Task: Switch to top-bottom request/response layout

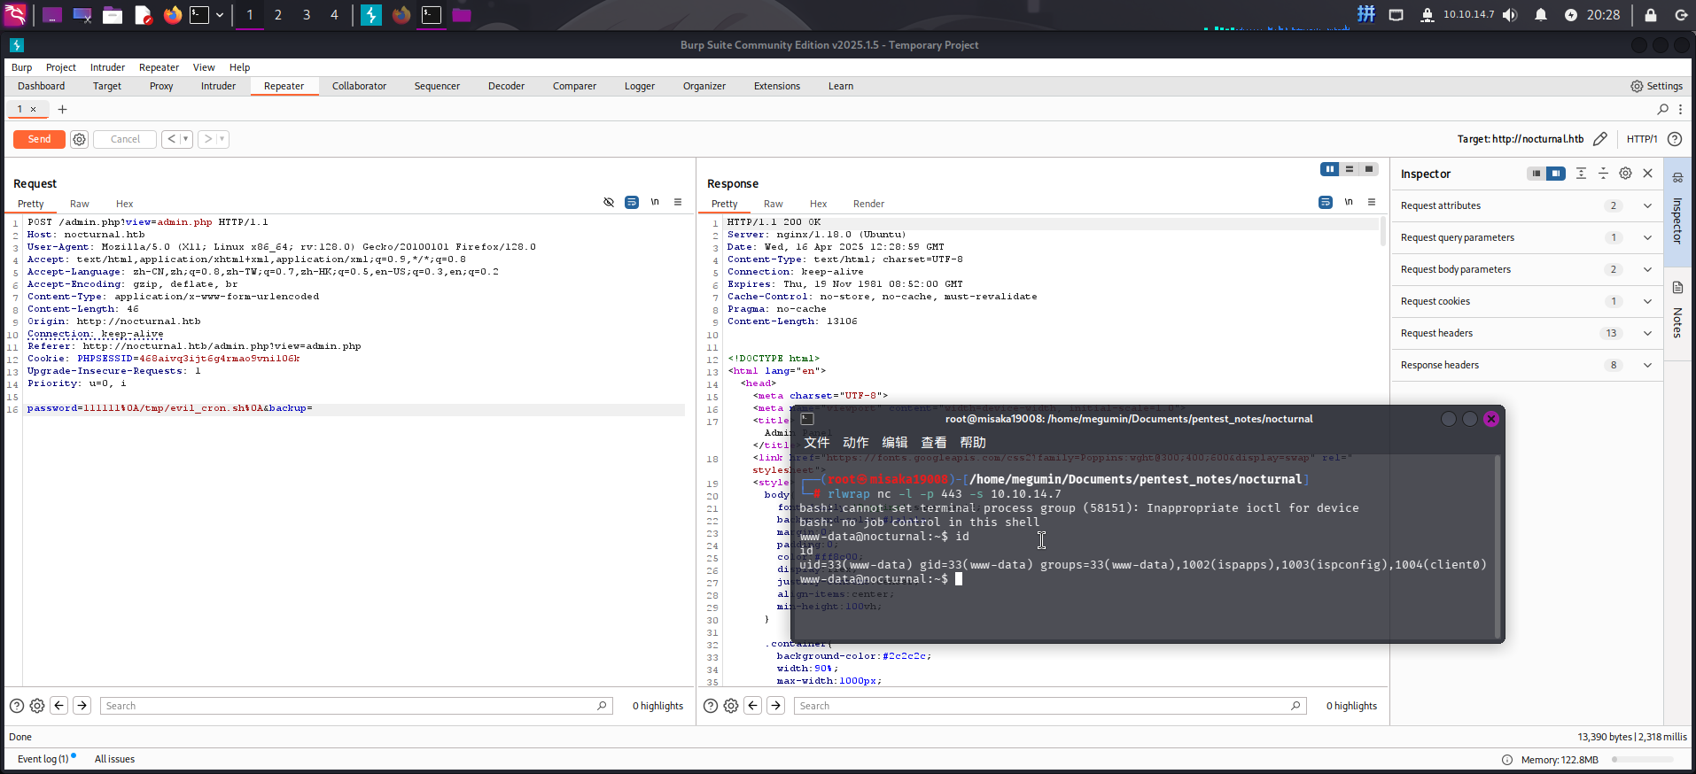Action: tap(1350, 169)
